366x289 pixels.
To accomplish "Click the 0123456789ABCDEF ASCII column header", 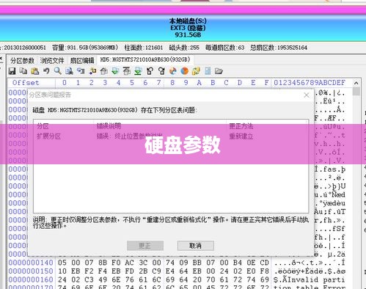I will (x=310, y=83).
